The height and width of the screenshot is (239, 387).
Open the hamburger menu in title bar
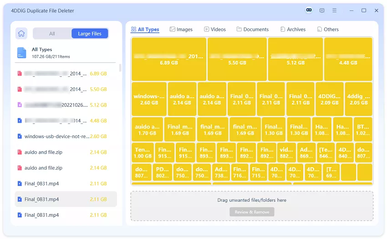click(335, 10)
